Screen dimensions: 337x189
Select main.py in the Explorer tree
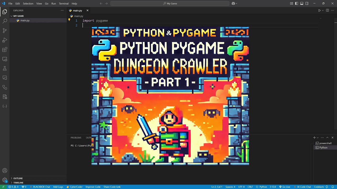click(x=38, y=20)
